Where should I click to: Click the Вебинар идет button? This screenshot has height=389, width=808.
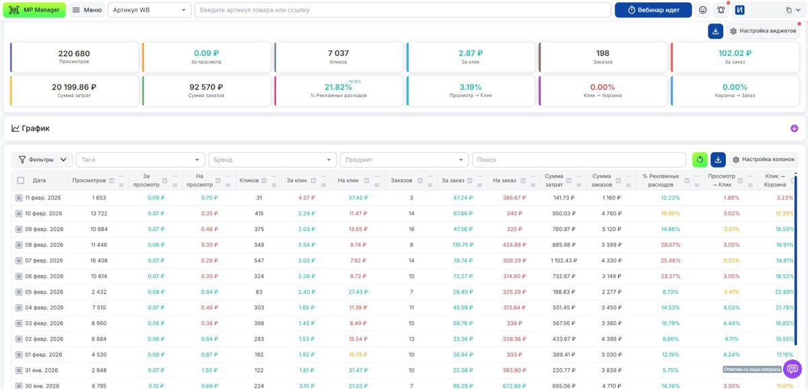pos(653,10)
